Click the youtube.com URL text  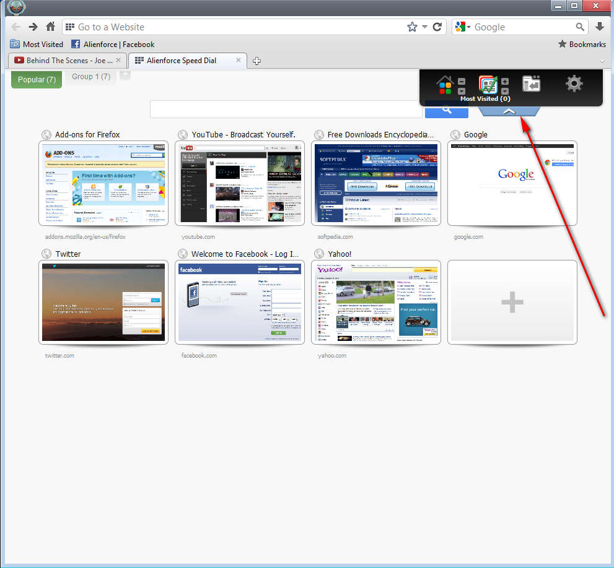coord(198,236)
